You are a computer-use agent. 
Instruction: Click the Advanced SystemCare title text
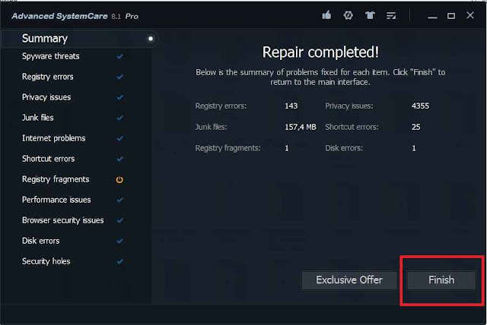pyautogui.click(x=59, y=16)
